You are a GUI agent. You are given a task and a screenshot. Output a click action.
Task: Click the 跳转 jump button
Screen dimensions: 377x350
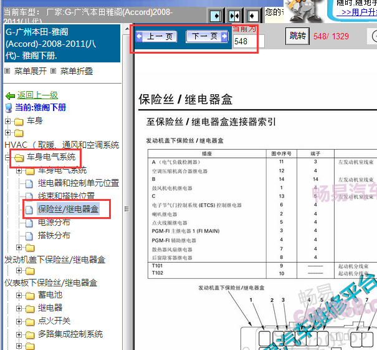pyautogui.click(x=297, y=36)
